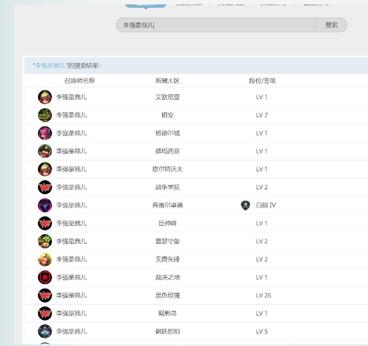Click the purple avatar next to 弗雷尔卓德

(x=45, y=205)
